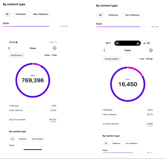Screen dimensions: 165x159
Task: Tap the green charging battery icon at 16:11
Action: [x=148, y=43]
